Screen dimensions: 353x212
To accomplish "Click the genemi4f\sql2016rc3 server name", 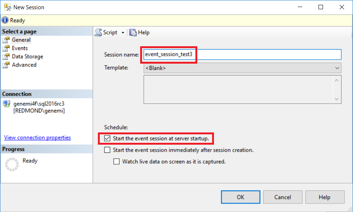I will pyautogui.click(x=39, y=104).
